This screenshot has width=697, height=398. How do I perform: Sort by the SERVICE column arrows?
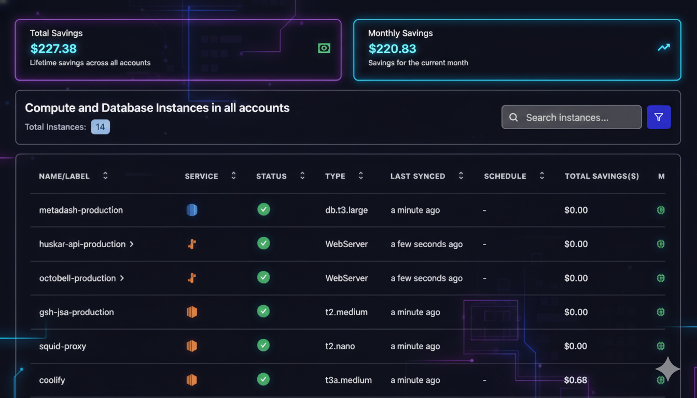coord(233,176)
